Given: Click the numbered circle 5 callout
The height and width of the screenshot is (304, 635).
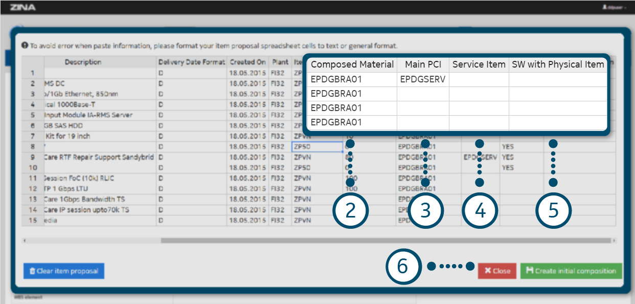Looking at the screenshot, I should click(553, 211).
